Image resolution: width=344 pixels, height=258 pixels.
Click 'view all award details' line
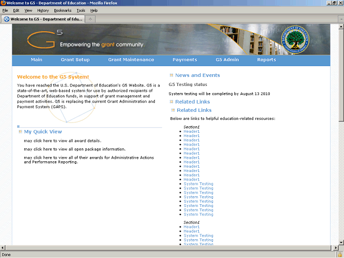(62, 141)
